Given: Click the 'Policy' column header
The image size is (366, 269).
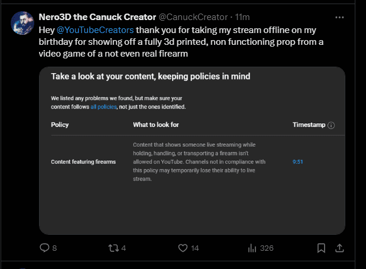Looking at the screenshot, I should 60,124.
